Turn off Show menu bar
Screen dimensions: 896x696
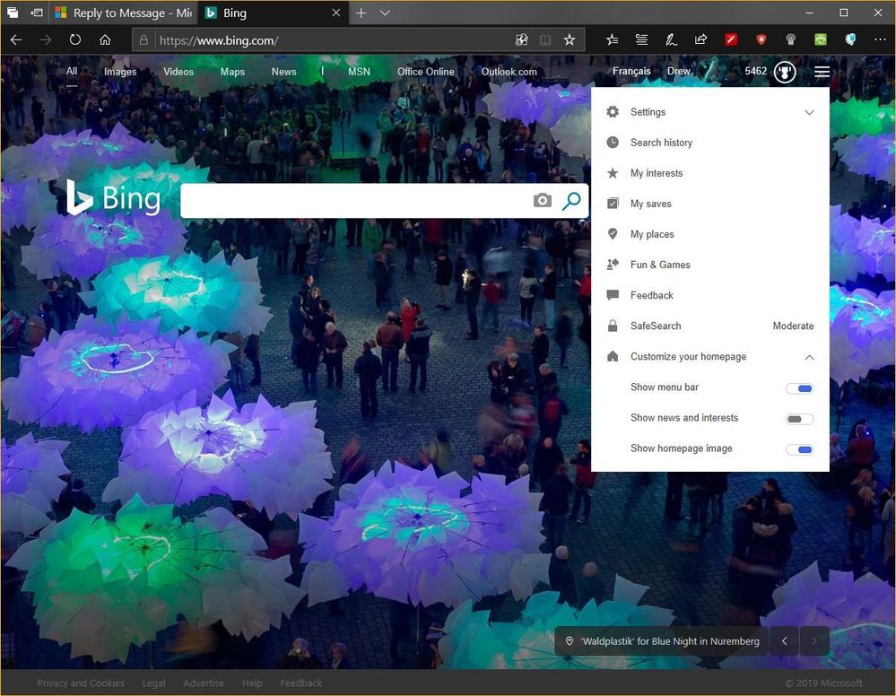coord(799,388)
